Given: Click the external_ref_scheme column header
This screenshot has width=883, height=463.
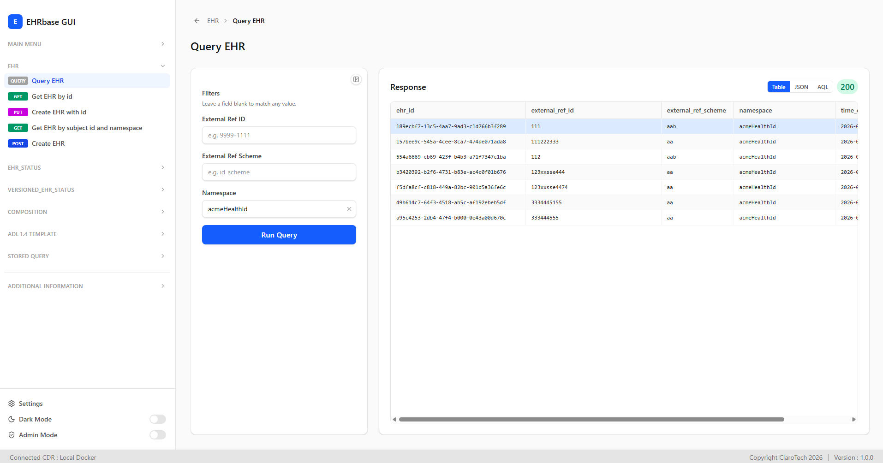Looking at the screenshot, I should pos(698,110).
